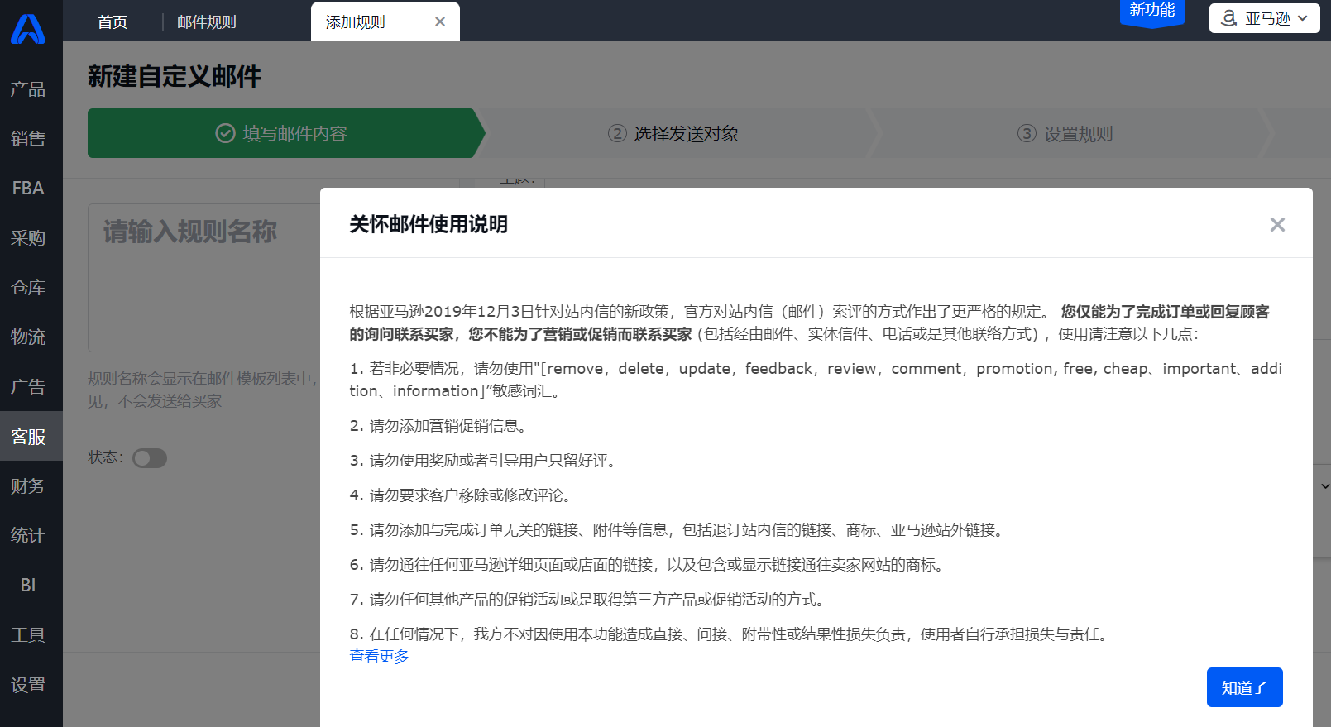This screenshot has width=1331, height=727.
Task: Open 仓库 in the sidebar
Action: (28, 288)
